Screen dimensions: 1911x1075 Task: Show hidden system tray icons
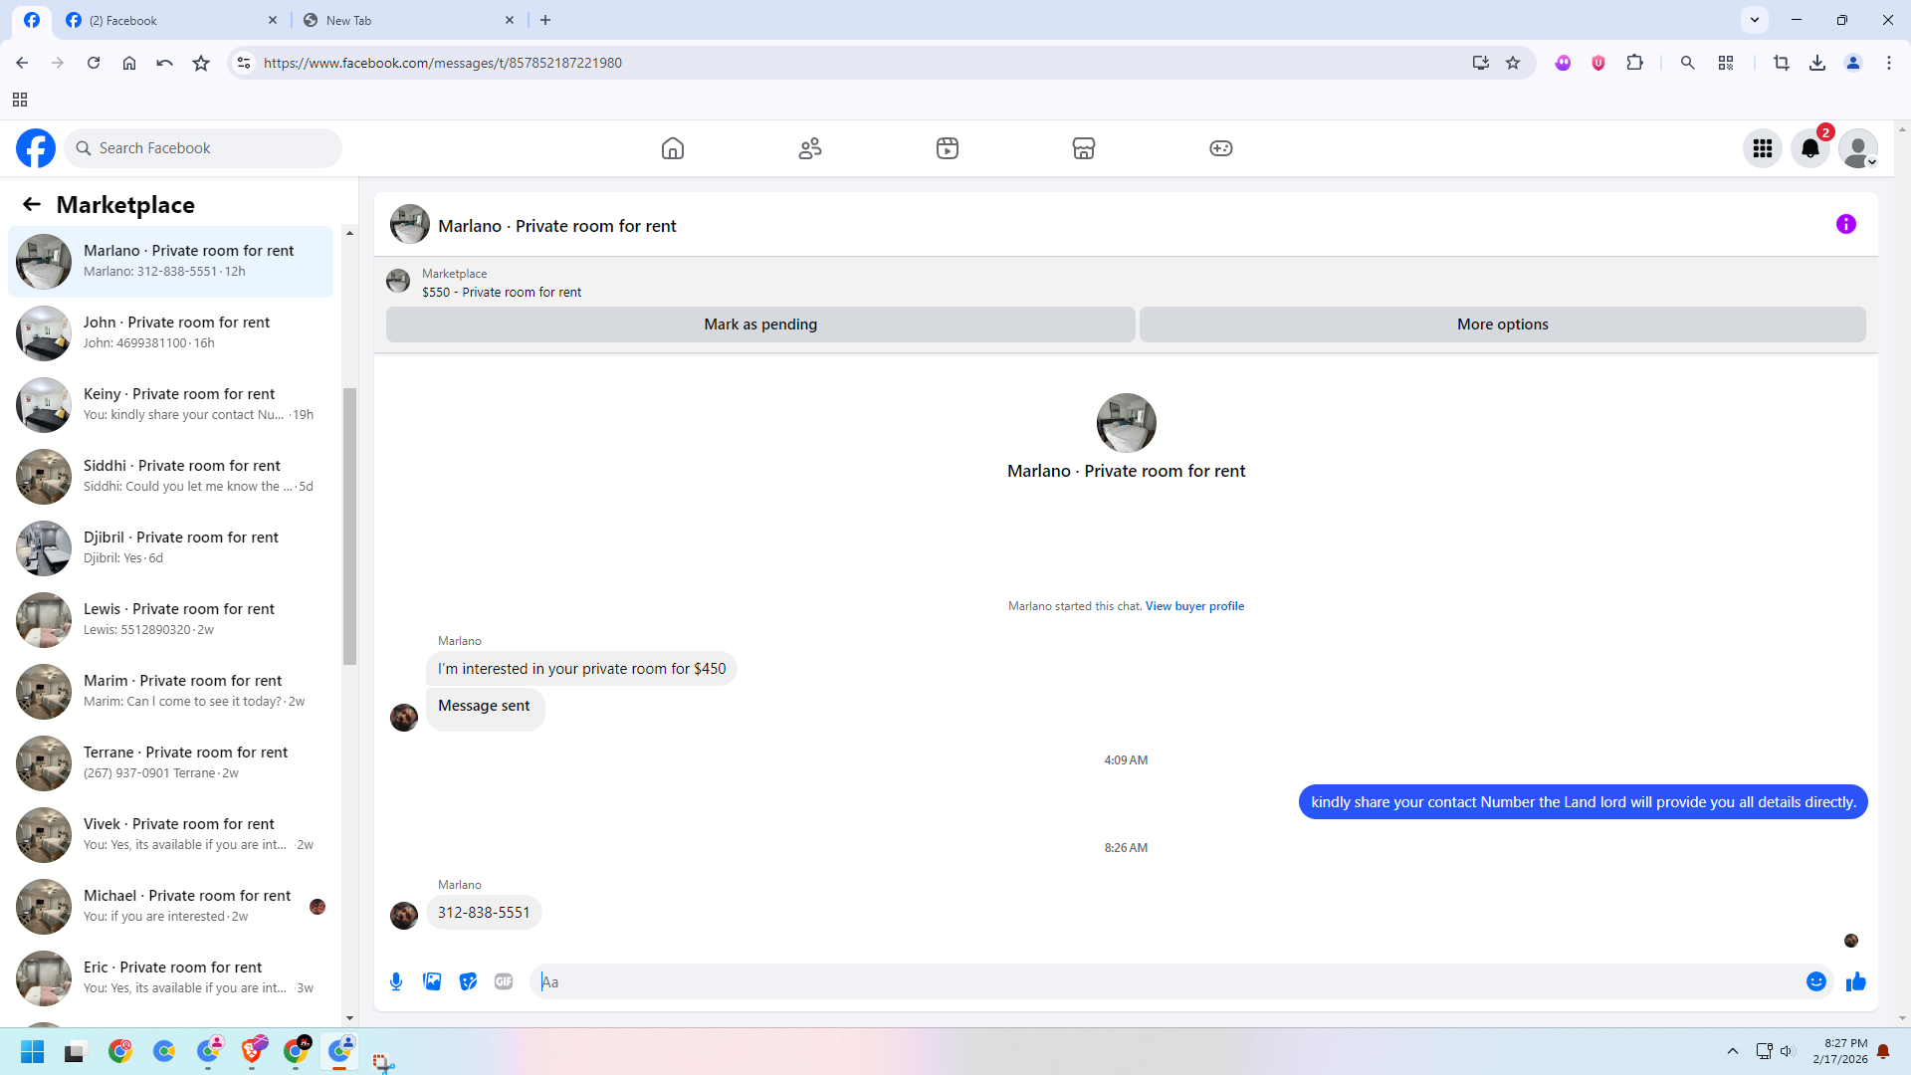pos(1732,1051)
